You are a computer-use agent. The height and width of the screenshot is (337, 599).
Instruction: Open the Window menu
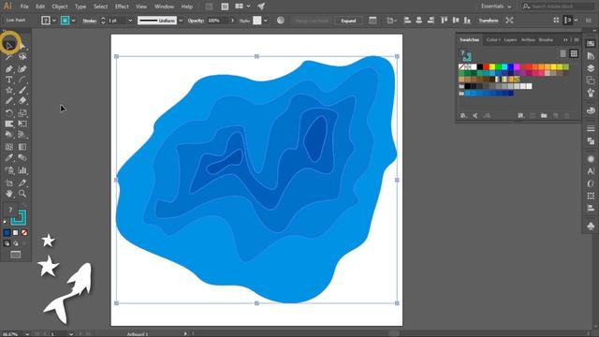point(165,7)
